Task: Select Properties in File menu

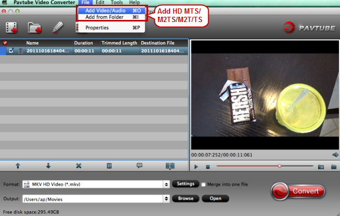Action: 111,28
